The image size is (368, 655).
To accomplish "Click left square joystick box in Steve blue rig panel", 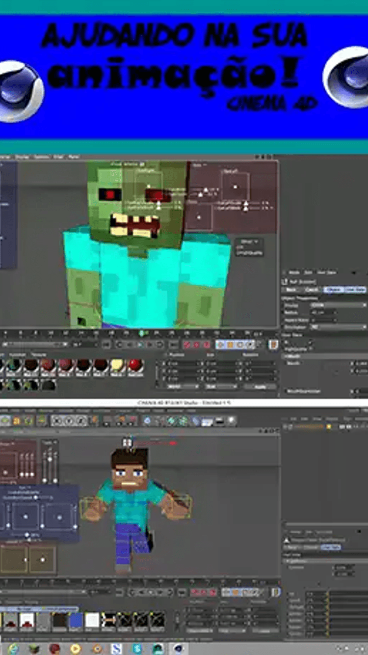I will pos(26,517).
